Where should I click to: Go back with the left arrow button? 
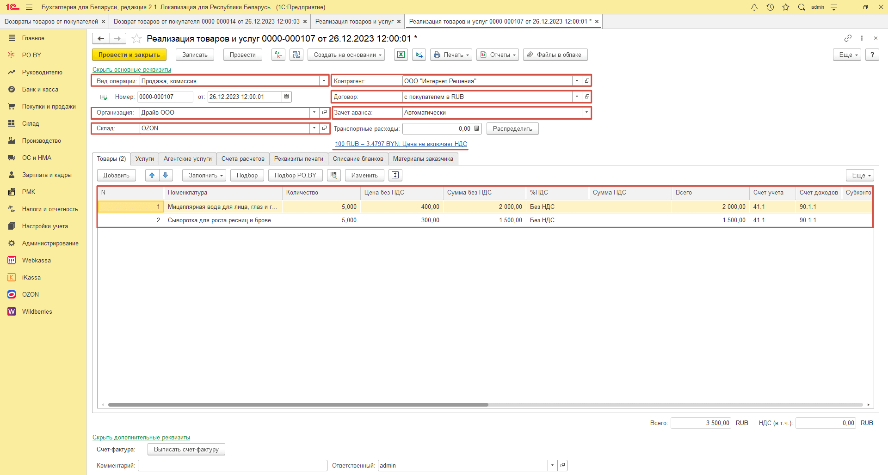(101, 38)
